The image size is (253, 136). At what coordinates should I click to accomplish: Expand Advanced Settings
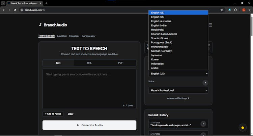tap(178, 98)
